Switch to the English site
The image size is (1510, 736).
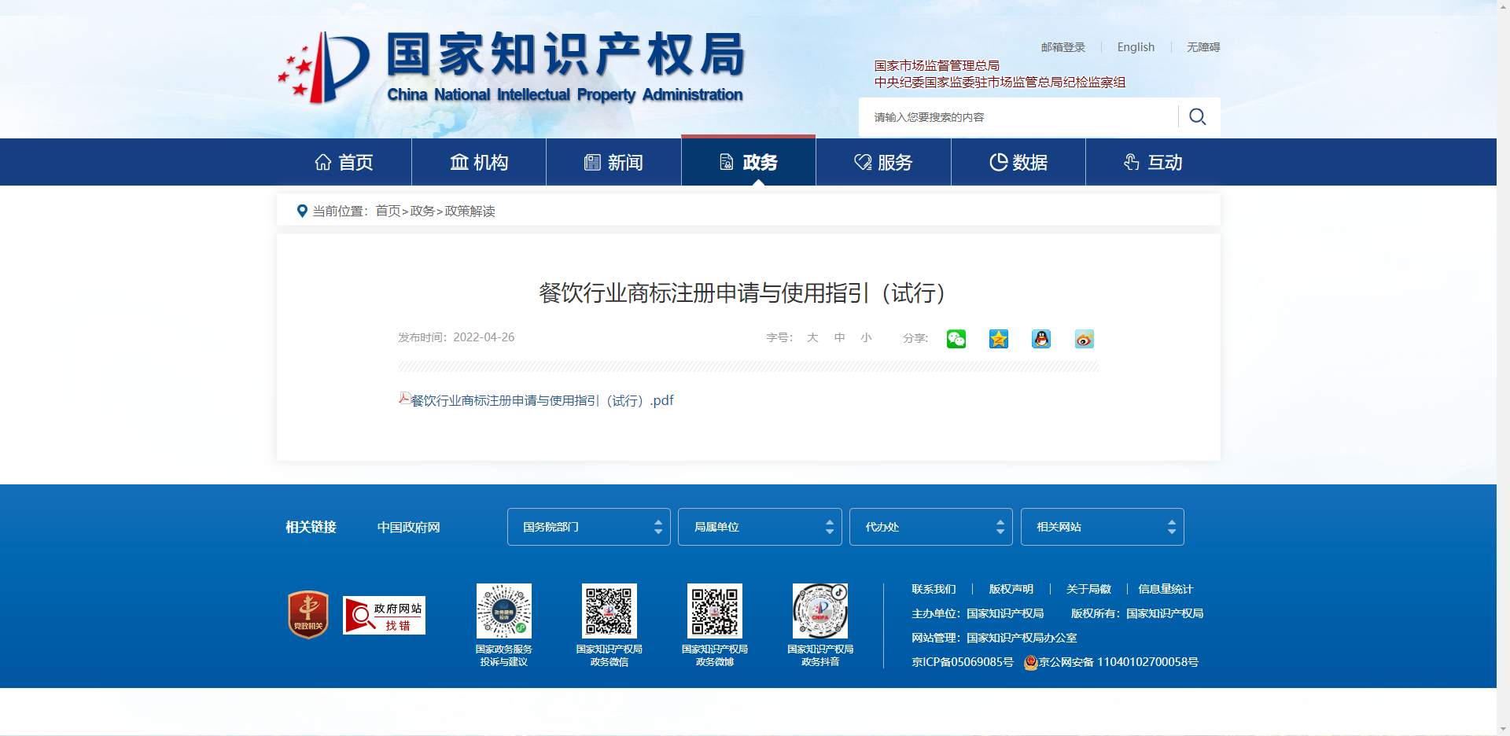click(x=1136, y=47)
